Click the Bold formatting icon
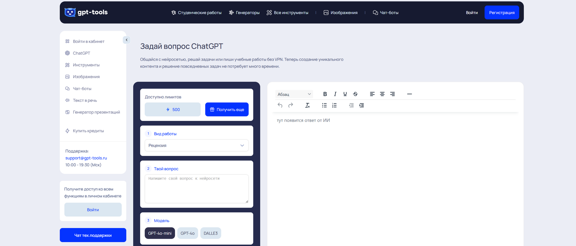The image size is (576, 246). click(325, 94)
